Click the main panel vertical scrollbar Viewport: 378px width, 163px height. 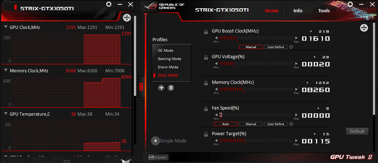374,70
